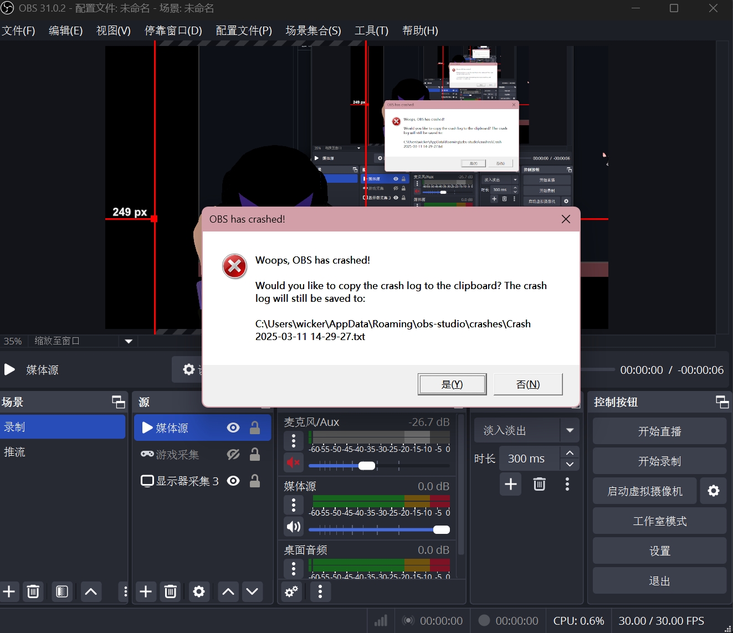Open the 视图(V) menu
The image size is (733, 633).
[x=114, y=30]
